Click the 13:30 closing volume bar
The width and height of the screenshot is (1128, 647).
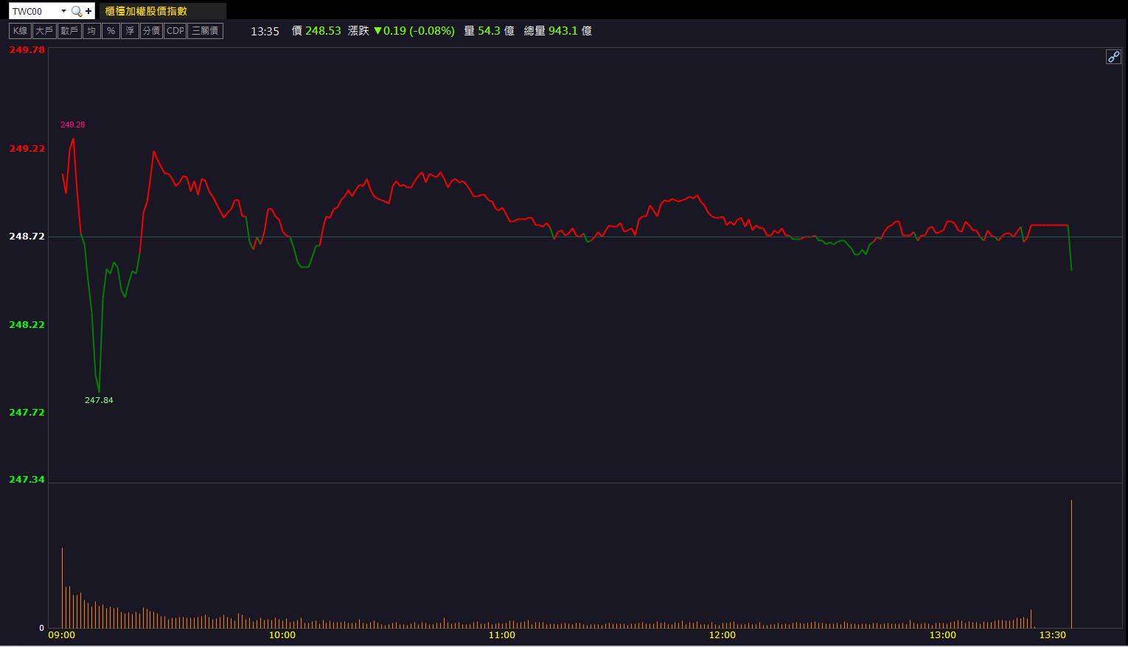(1071, 564)
